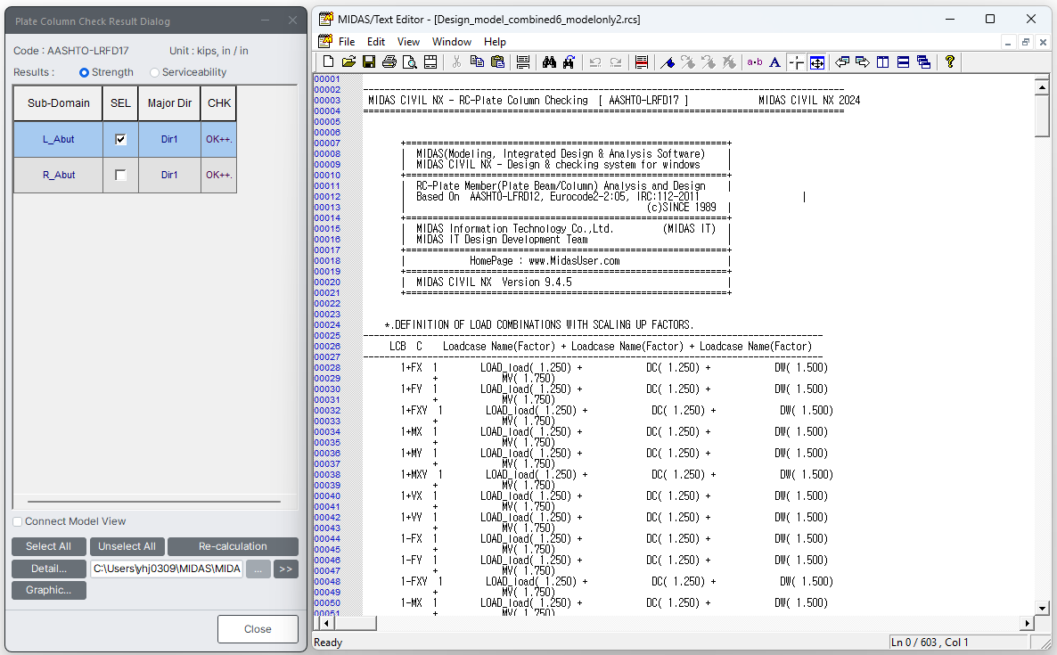The image size is (1057, 655).
Task: Click the a·b show whitespace icon
Action: click(x=754, y=62)
